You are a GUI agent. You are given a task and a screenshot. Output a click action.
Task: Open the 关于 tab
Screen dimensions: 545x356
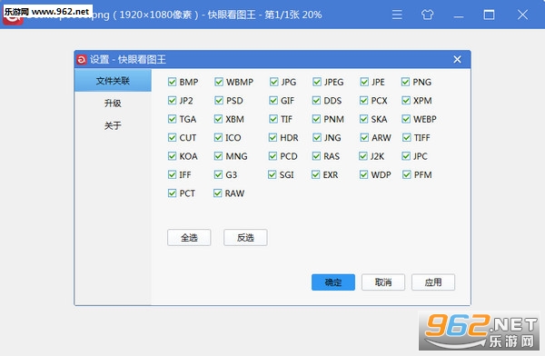[x=113, y=125]
